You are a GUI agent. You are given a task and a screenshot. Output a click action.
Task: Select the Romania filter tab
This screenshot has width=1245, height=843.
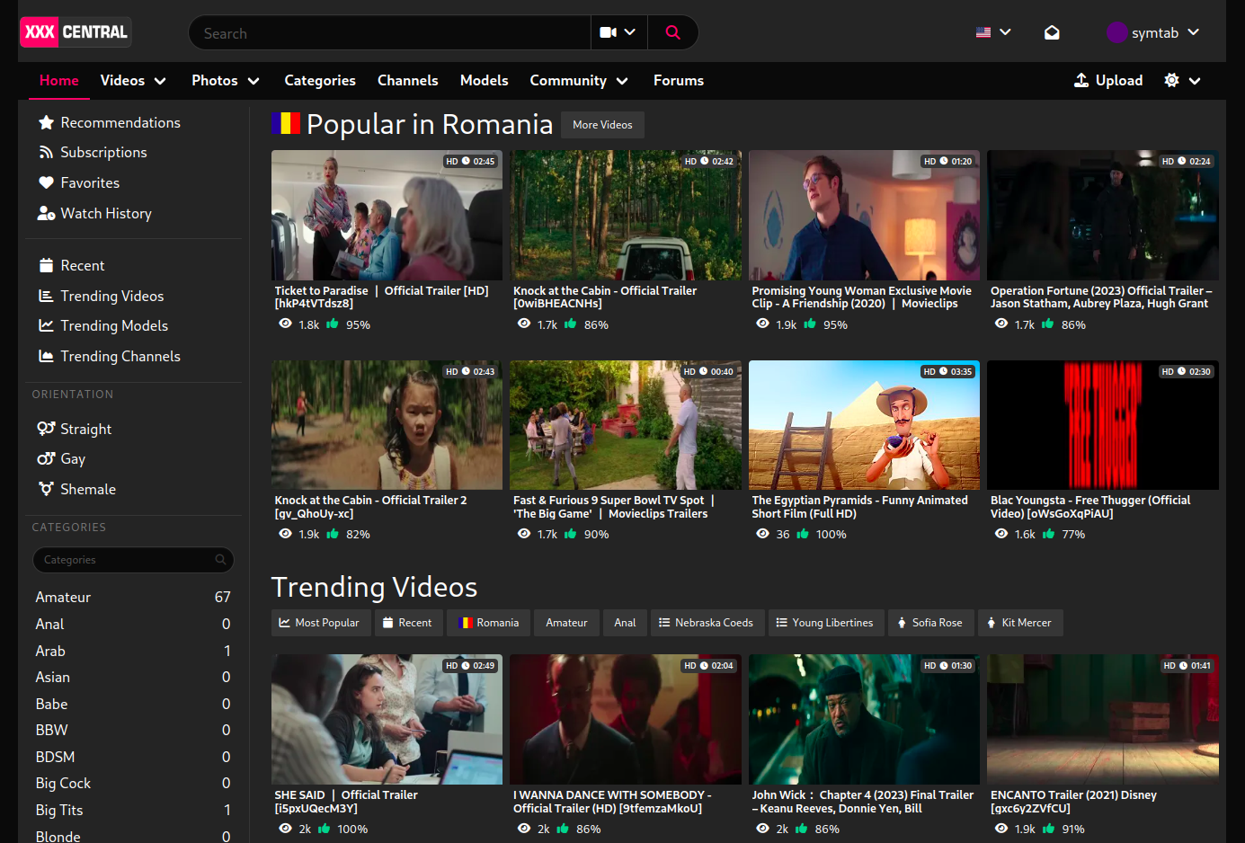pyautogui.click(x=488, y=623)
